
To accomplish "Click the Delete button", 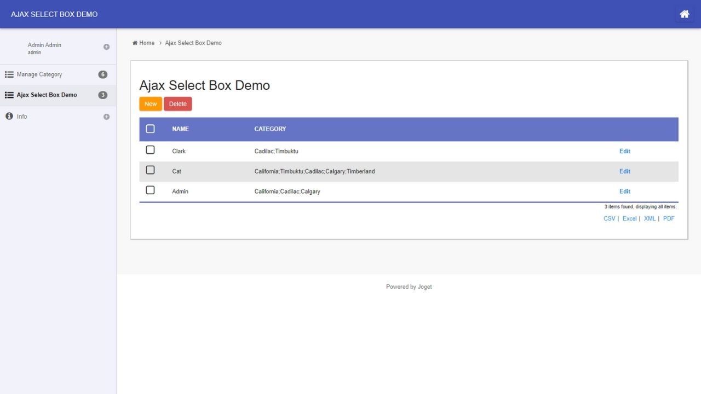I will (x=177, y=104).
